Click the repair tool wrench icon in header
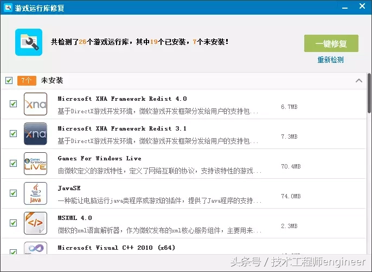 29,42
